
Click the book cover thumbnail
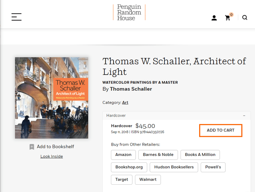(51, 98)
